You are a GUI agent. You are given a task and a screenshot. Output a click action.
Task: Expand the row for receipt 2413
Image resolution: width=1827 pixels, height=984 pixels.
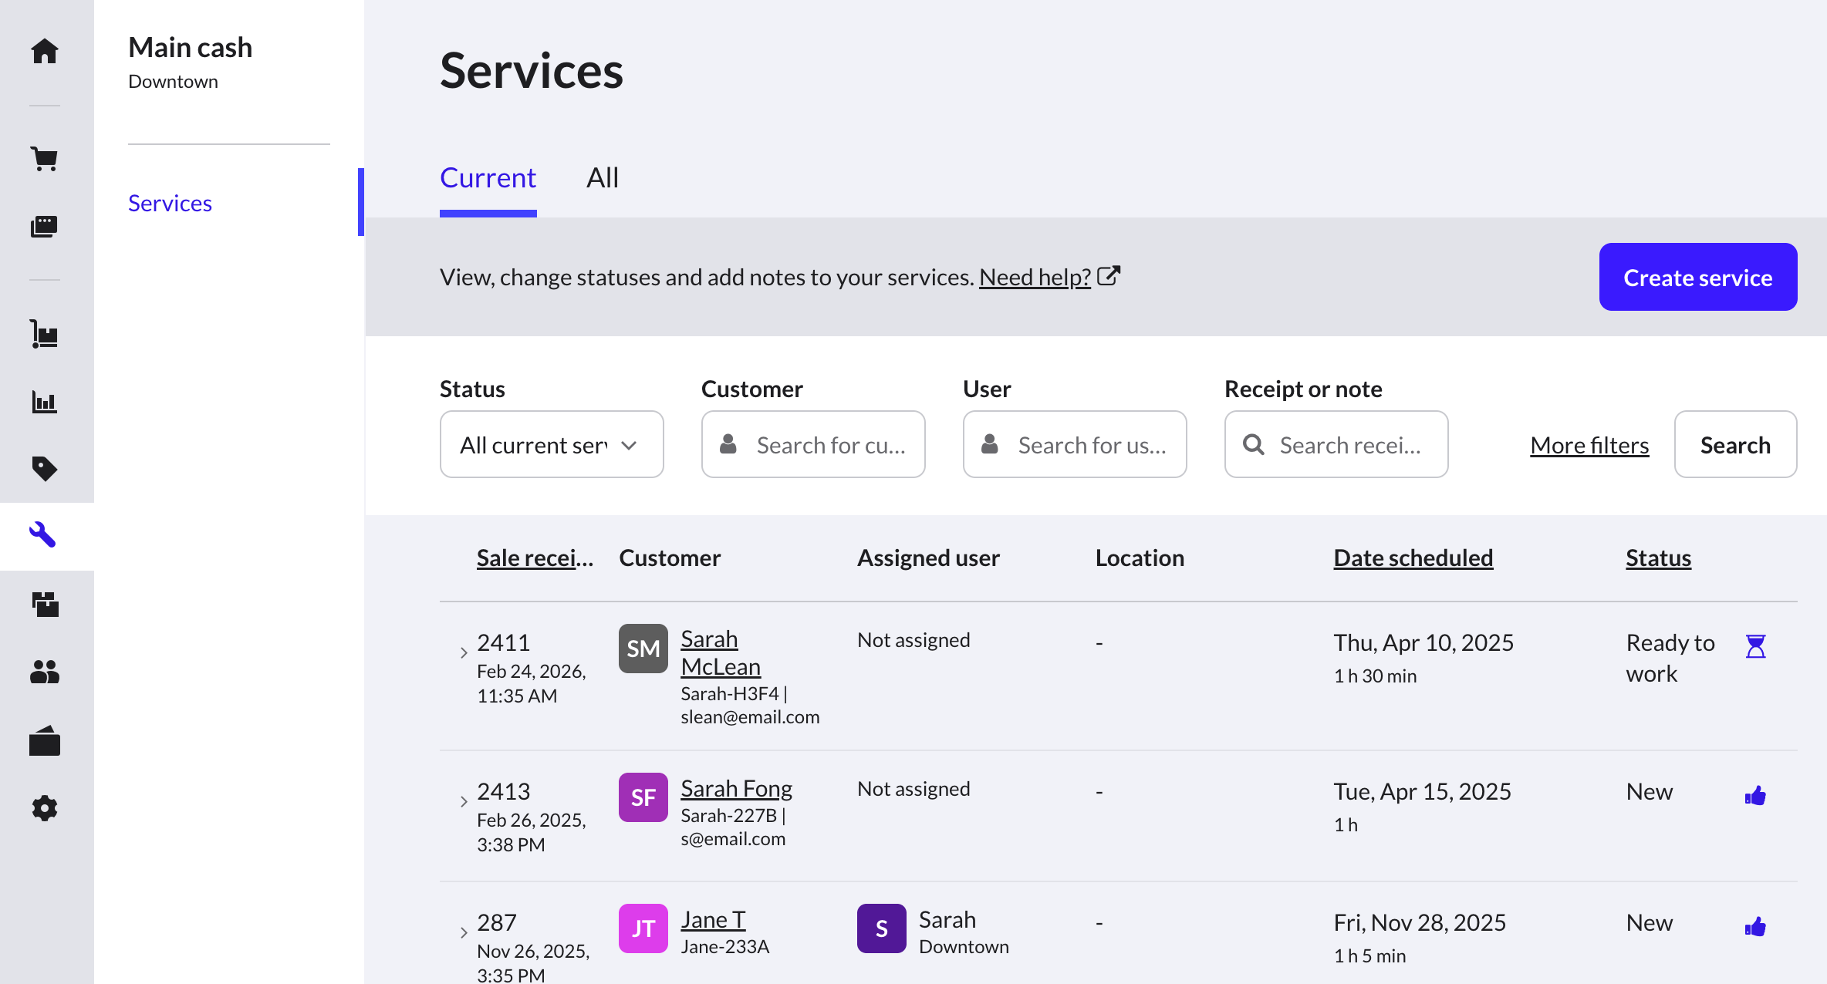[464, 801]
